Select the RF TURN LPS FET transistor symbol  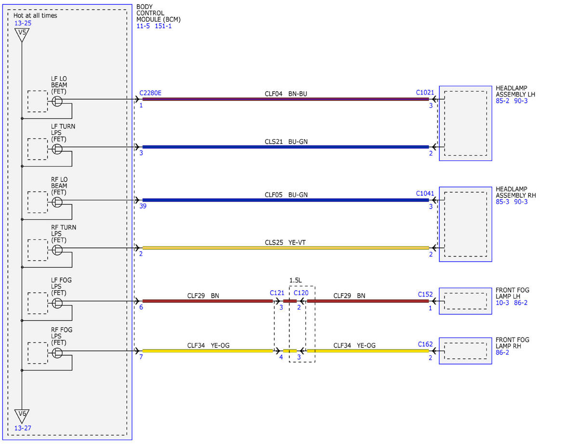pos(57,250)
